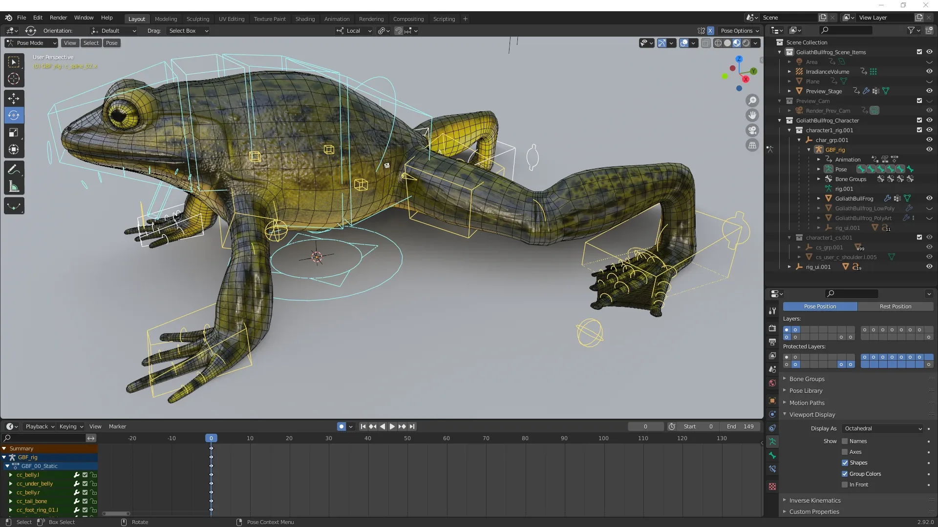Image resolution: width=938 pixels, height=527 pixels.
Task: Enable Shapes display in Viewport Display
Action: point(845,463)
